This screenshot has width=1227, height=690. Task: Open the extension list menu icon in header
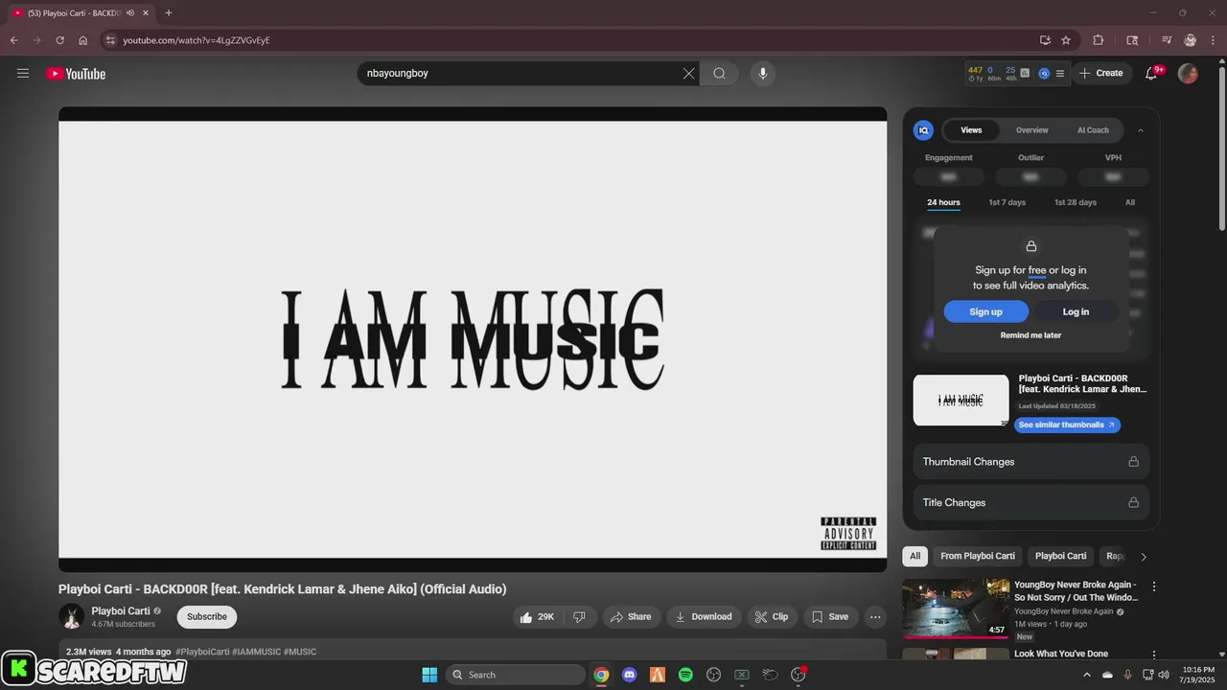(x=1059, y=73)
